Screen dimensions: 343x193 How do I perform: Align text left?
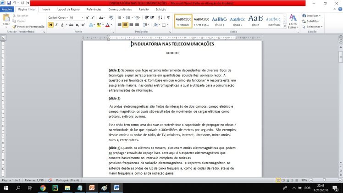click(x=119, y=25)
